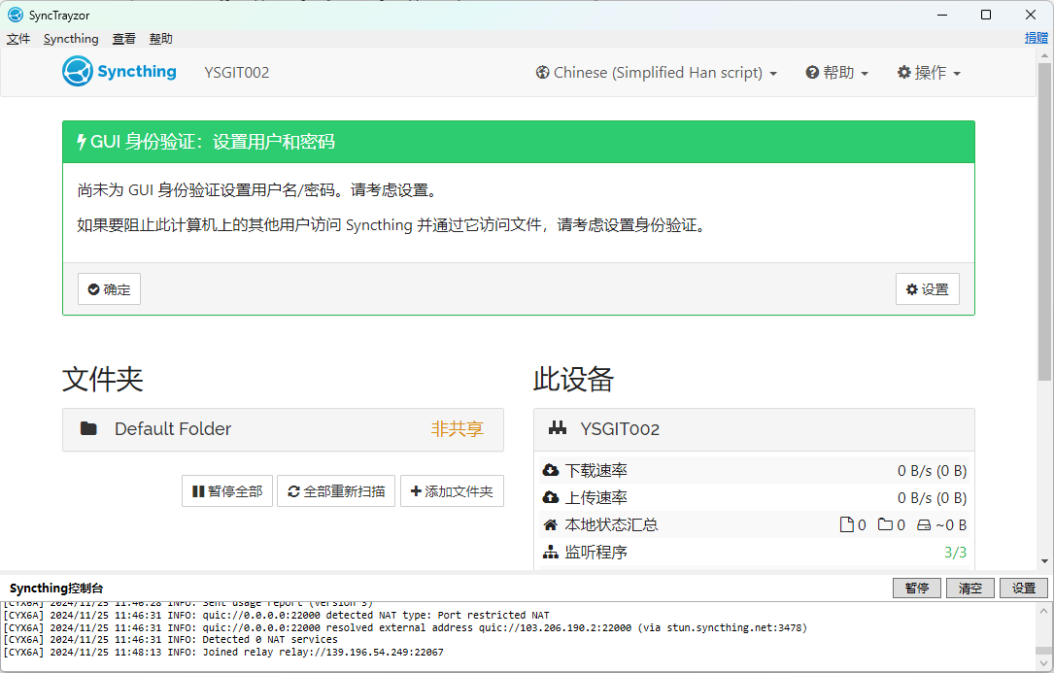
Task: Click the SyncTrayzor title bar app icon
Action: (x=15, y=15)
